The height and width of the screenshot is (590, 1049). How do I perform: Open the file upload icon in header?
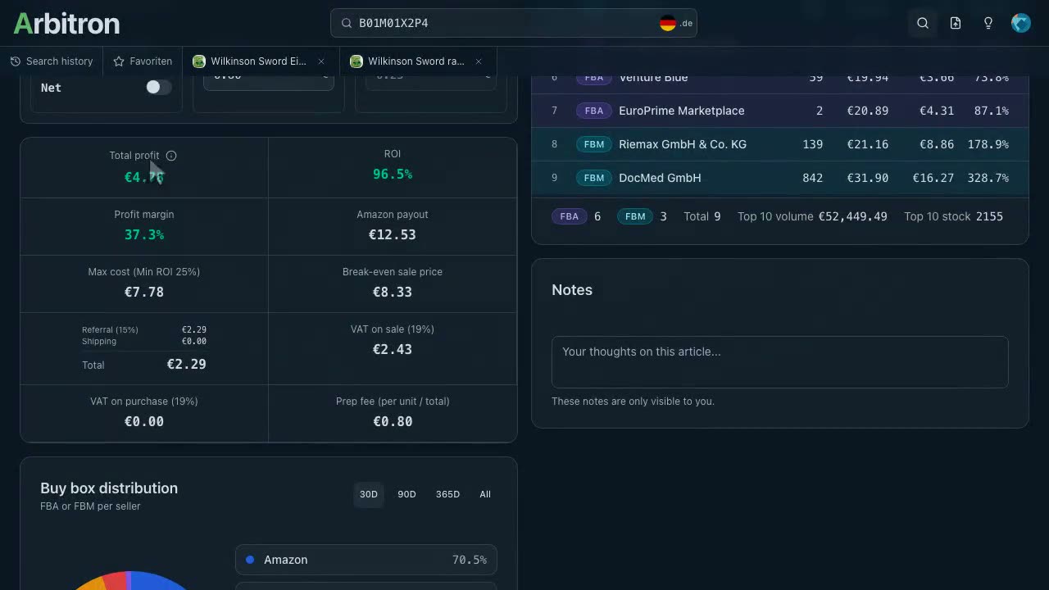[956, 23]
